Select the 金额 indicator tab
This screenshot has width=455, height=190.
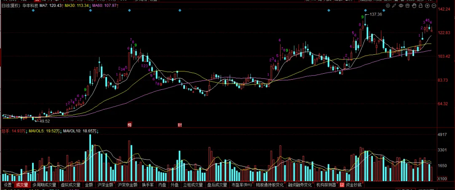(89, 185)
